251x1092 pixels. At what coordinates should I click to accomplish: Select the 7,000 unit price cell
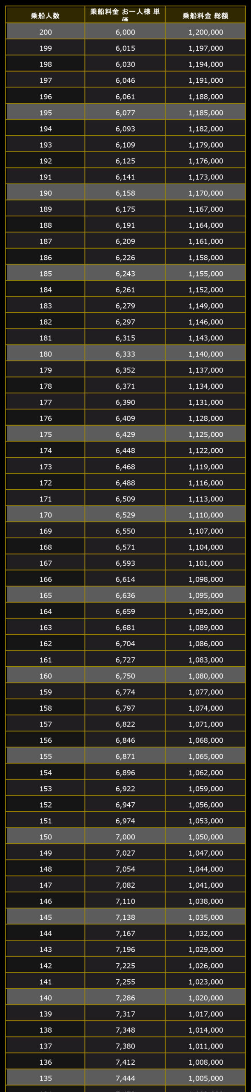(x=125, y=836)
